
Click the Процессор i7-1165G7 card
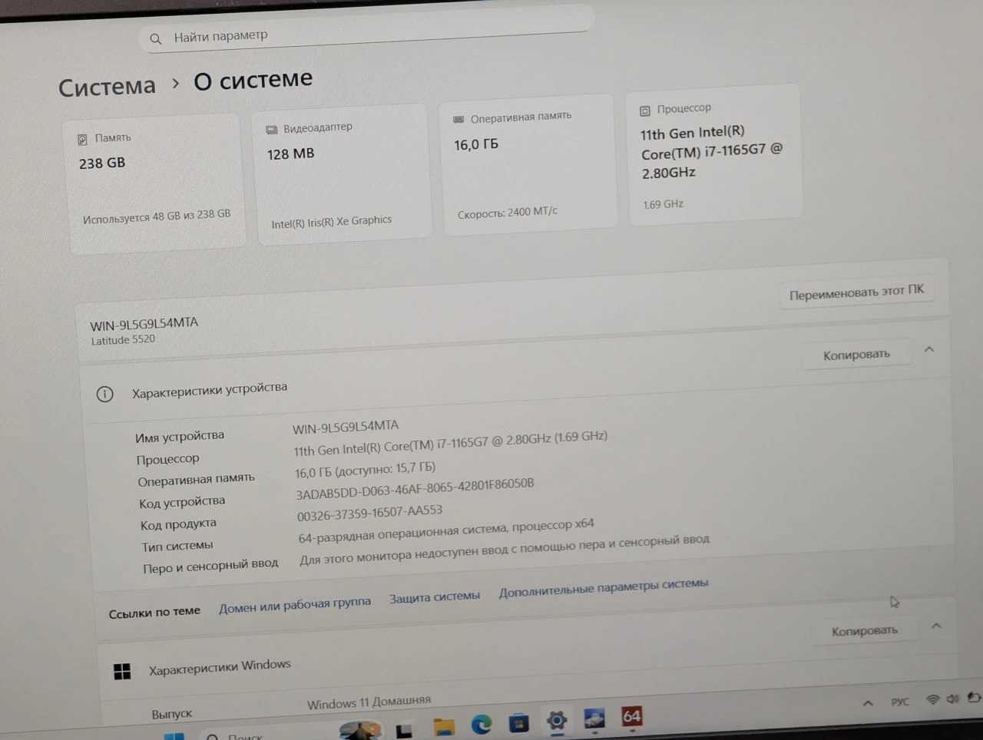[x=714, y=155]
